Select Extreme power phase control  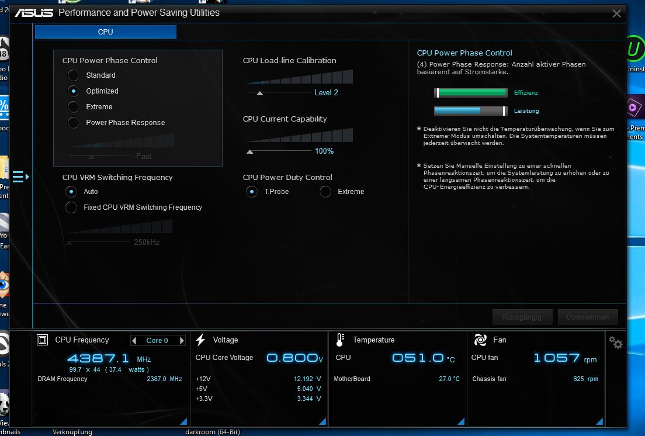pos(74,107)
